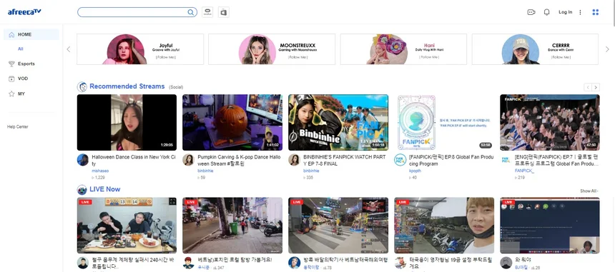Open Esports section
Viewport: 615px width, 272px height.
26,64
